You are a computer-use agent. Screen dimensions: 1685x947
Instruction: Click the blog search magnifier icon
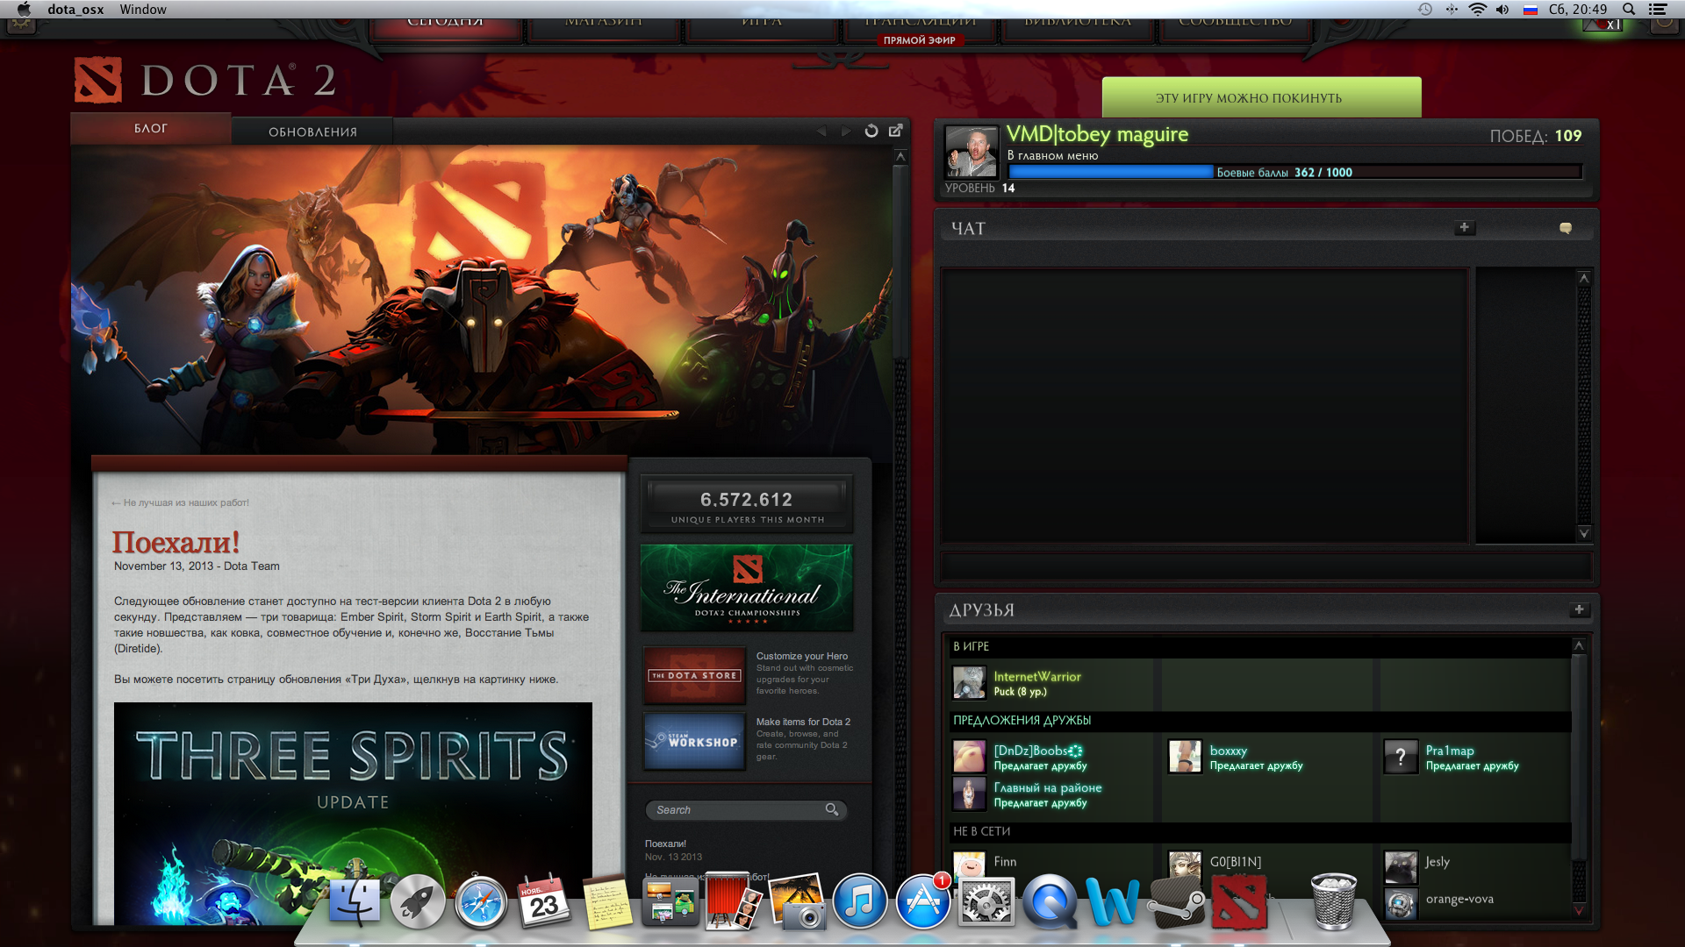pos(832,809)
